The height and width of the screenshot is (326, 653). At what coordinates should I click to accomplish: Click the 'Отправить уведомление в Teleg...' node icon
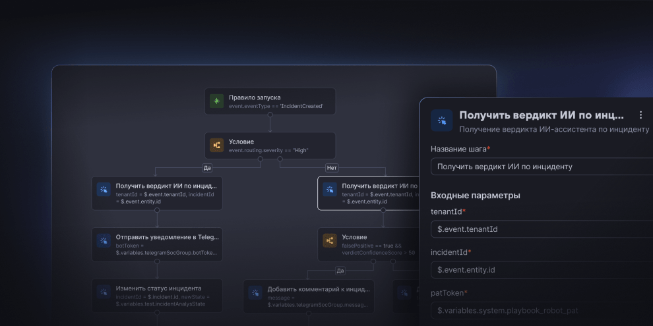[104, 241]
